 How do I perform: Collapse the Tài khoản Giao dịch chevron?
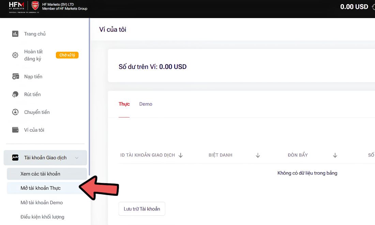[77, 158]
